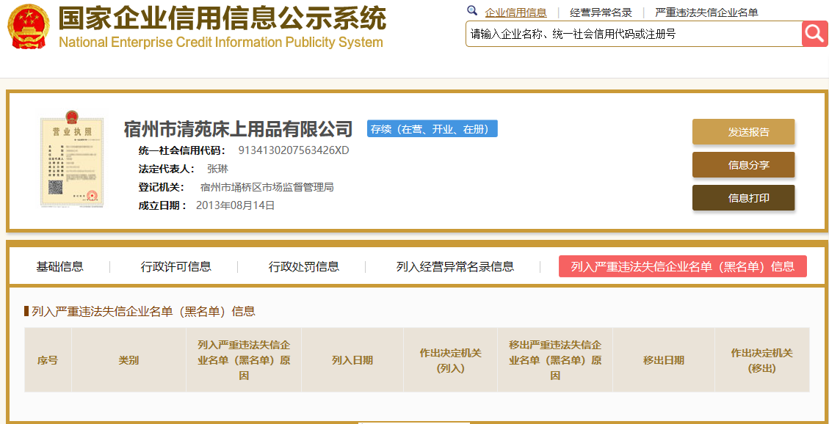
Task: Click the legal representative name 张琳
Action: [217, 169]
